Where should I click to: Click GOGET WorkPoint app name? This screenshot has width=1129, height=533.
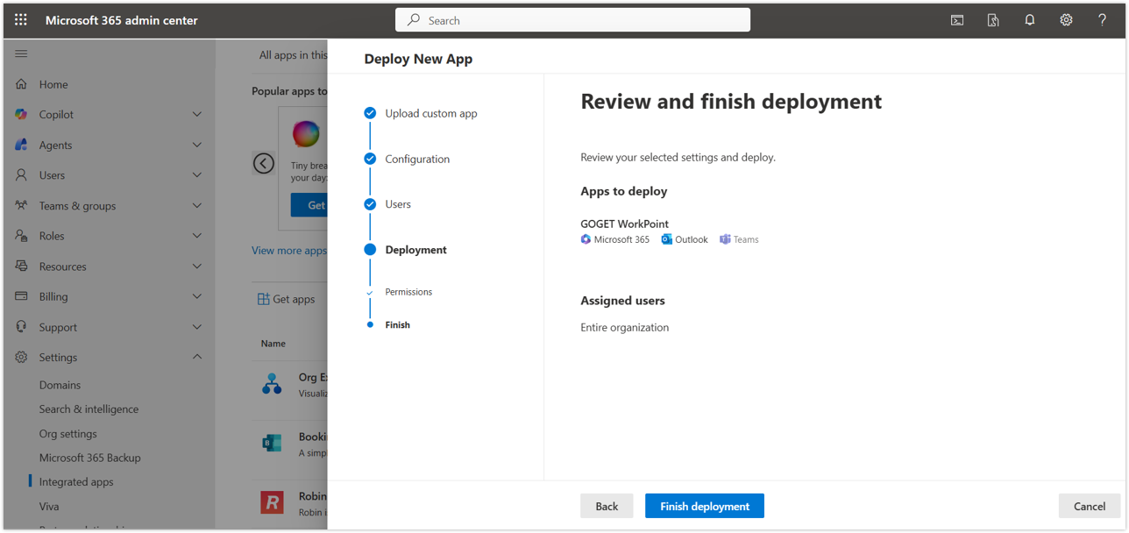(624, 224)
